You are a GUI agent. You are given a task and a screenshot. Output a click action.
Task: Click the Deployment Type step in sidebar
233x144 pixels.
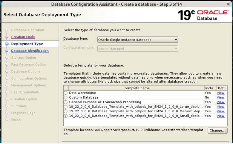click(x=27, y=44)
